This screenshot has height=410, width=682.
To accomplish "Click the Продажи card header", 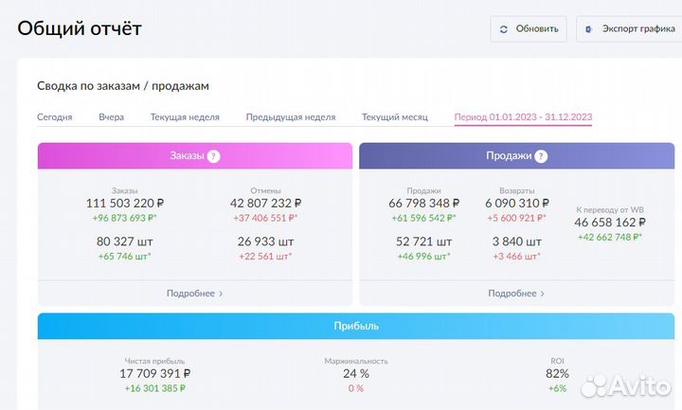I will [507, 156].
